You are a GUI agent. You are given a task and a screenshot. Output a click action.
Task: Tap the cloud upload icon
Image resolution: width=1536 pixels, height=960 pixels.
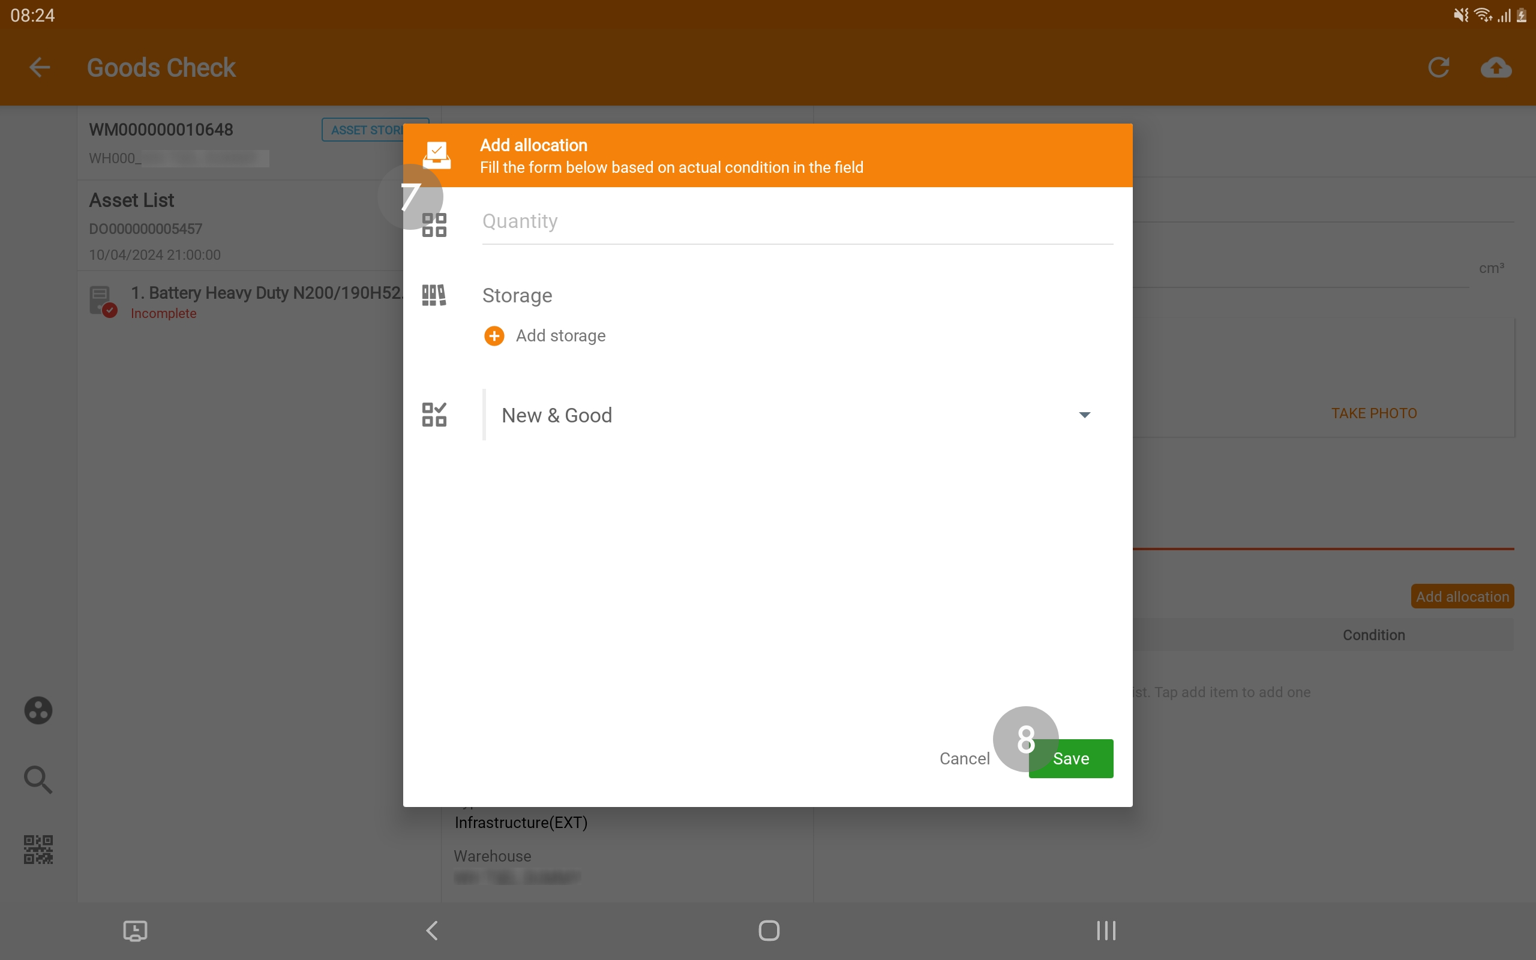pos(1496,67)
